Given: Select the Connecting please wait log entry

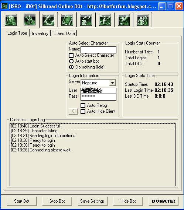Looking at the screenshot, I should pos(92,150).
